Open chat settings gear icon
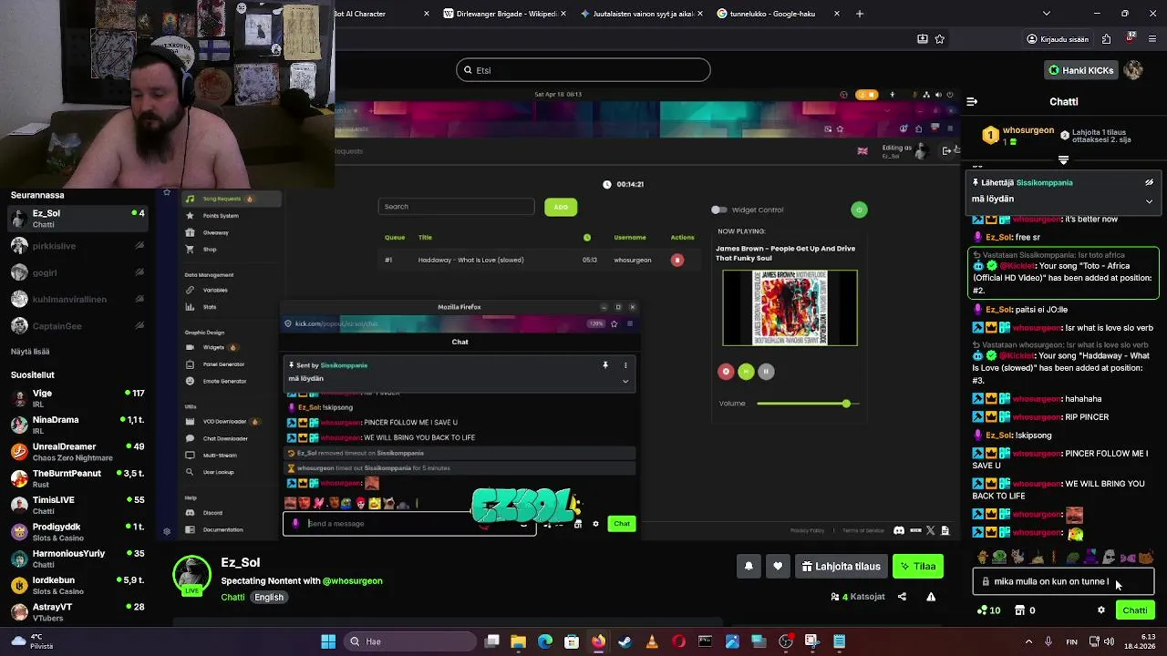The height and width of the screenshot is (656, 1167). pos(1101,610)
